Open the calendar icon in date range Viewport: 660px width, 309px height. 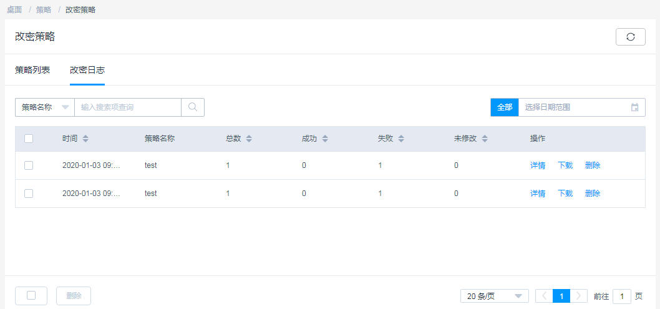pyautogui.click(x=634, y=107)
